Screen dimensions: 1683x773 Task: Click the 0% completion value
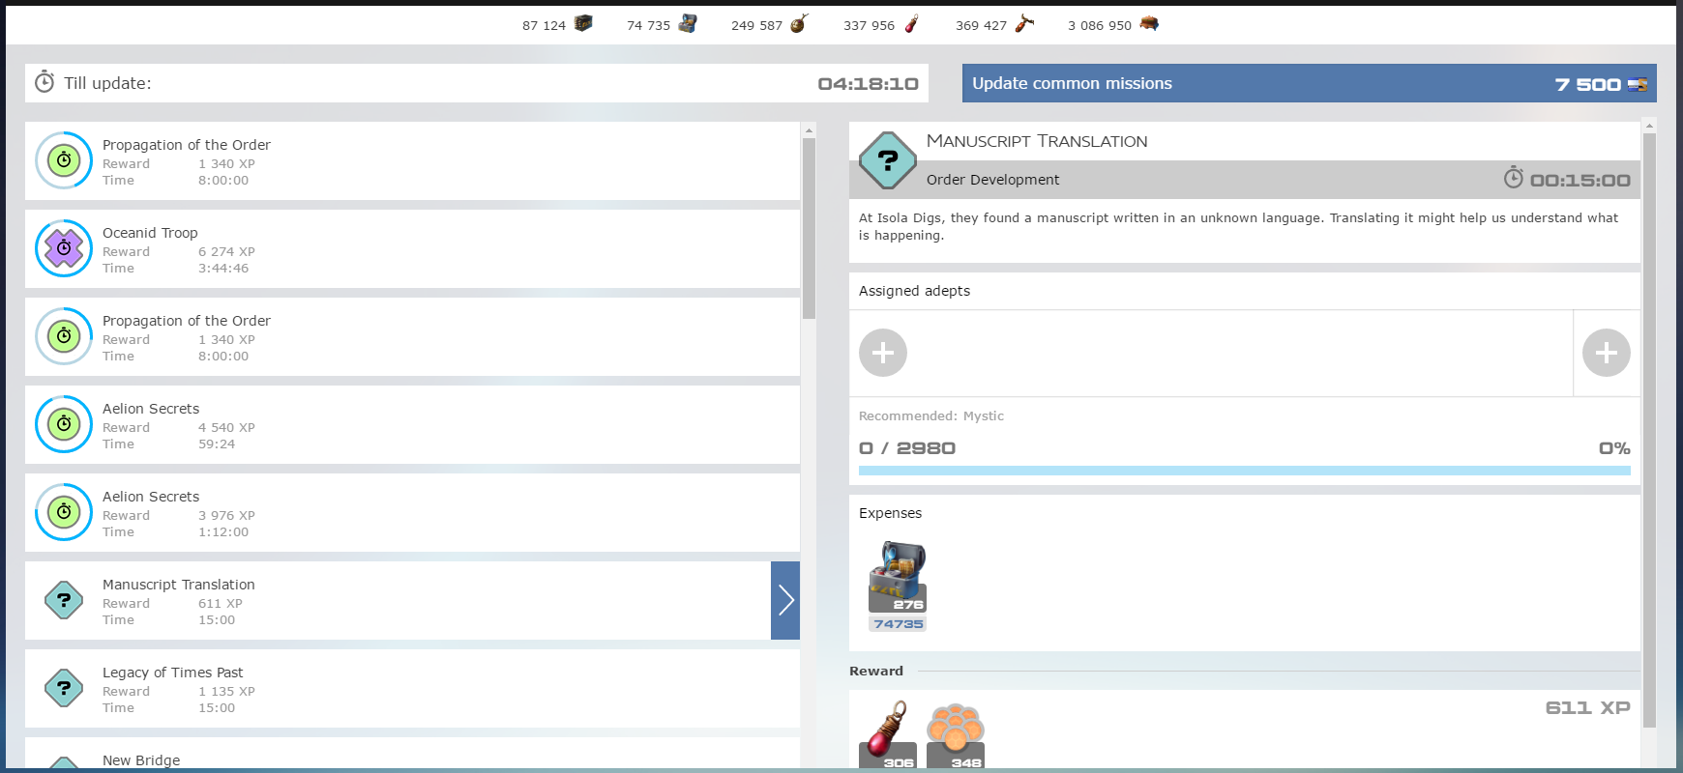pos(1614,448)
